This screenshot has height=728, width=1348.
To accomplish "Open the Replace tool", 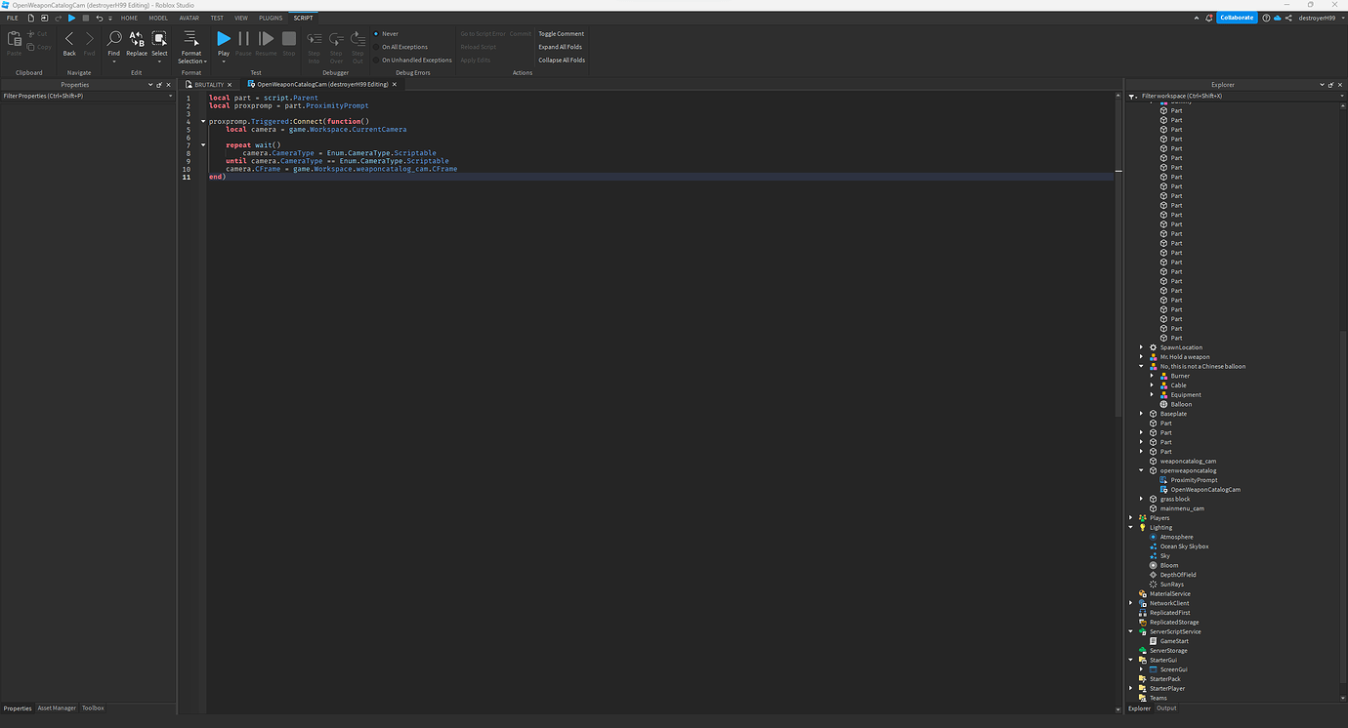I will pos(136,39).
